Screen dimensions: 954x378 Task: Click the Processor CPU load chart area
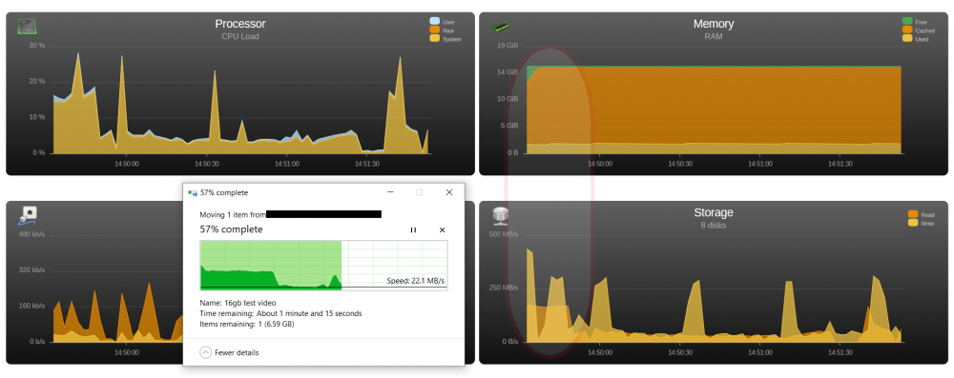[x=241, y=100]
